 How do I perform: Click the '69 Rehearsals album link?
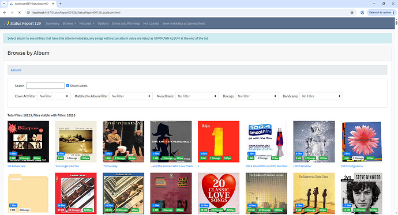17,166
